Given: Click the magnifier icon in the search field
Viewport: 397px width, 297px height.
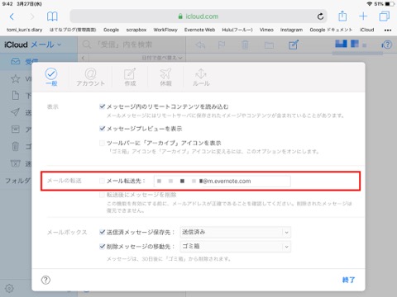Looking at the screenshot, I should coord(87,45).
